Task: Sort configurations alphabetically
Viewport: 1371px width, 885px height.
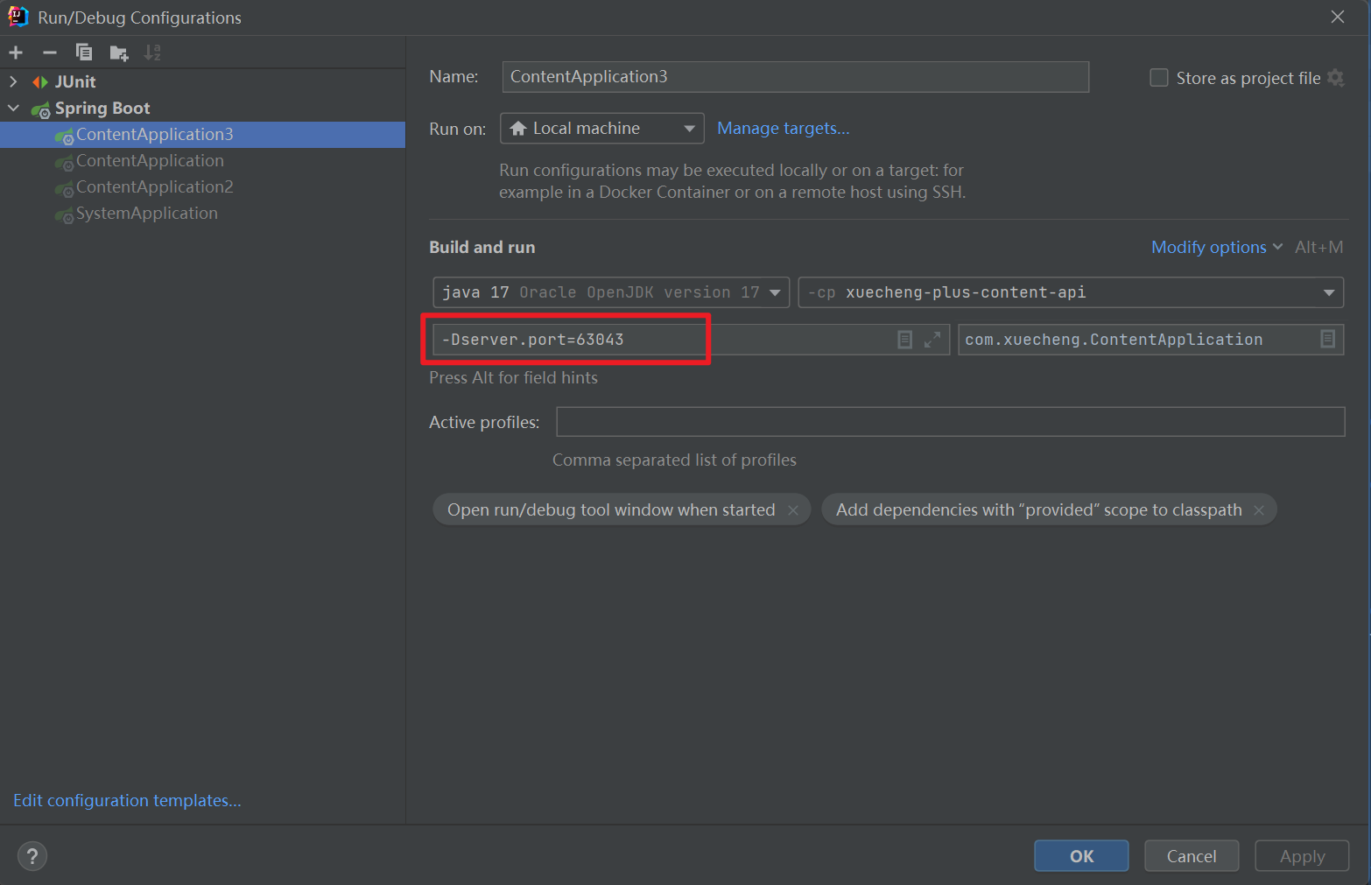Action: click(x=152, y=53)
